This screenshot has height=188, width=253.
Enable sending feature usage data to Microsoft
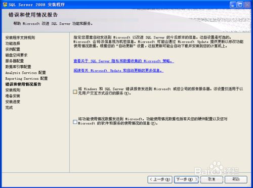pyautogui.click(x=75, y=122)
